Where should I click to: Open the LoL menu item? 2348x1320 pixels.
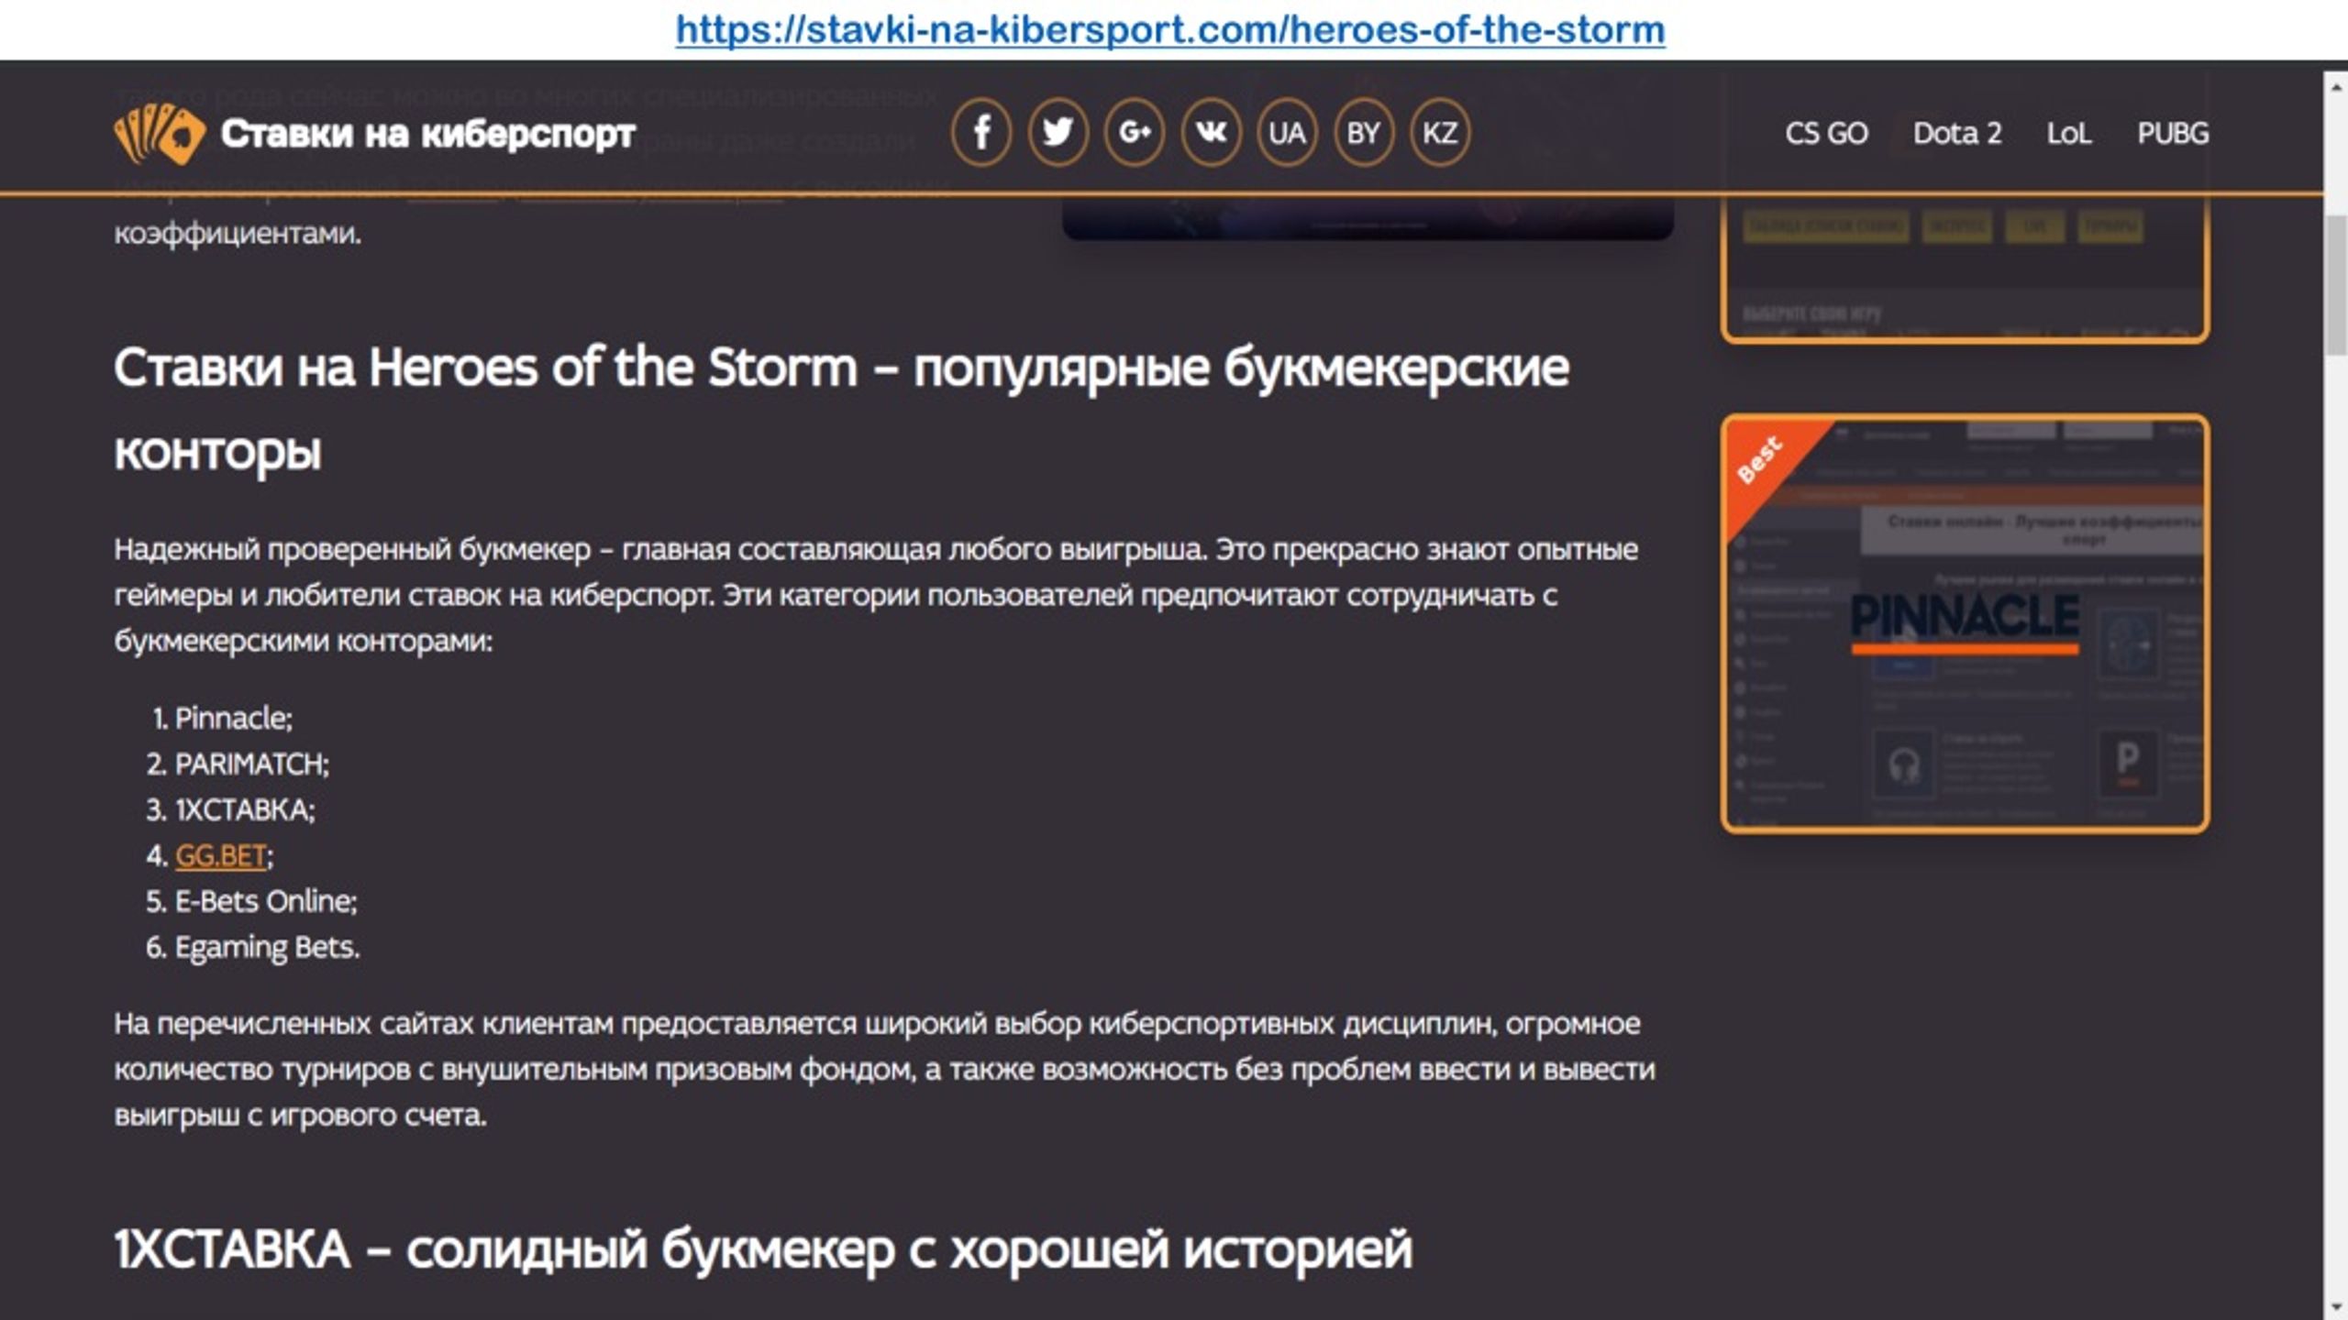[x=2069, y=134]
